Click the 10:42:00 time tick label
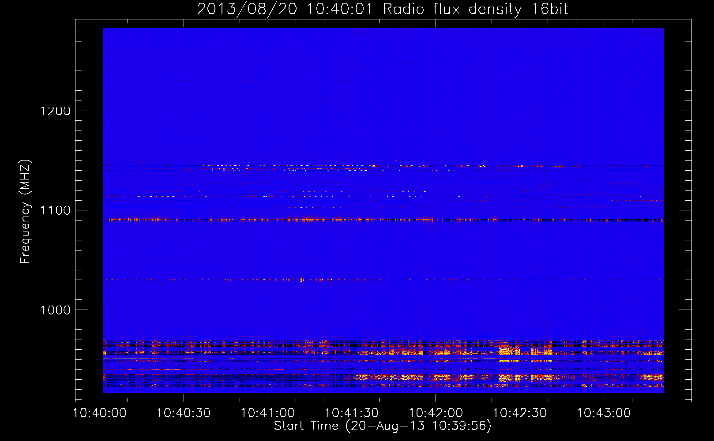This screenshot has height=441, width=714. pos(436,413)
